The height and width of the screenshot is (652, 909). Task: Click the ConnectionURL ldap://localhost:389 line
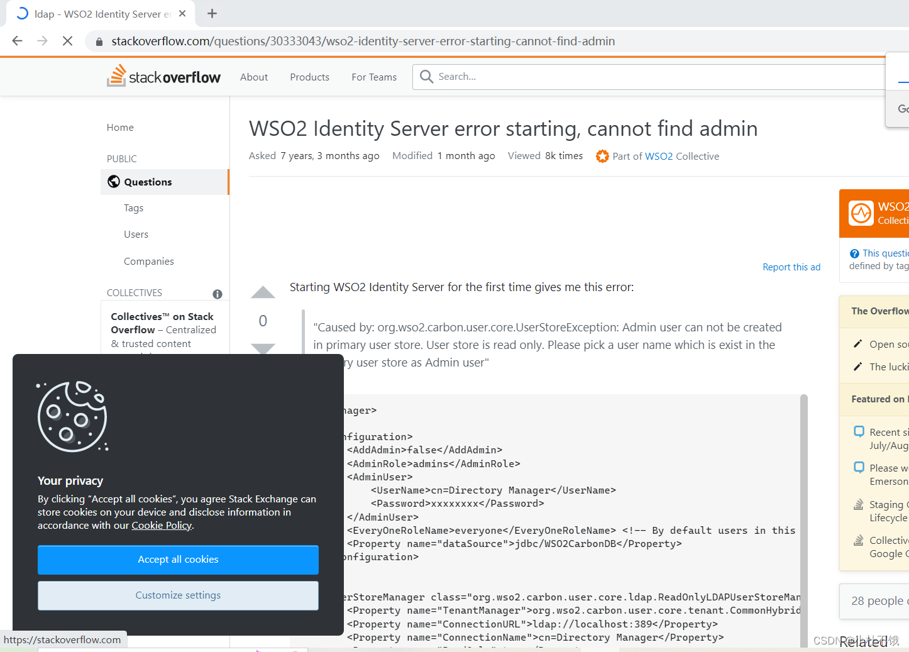tap(532, 624)
